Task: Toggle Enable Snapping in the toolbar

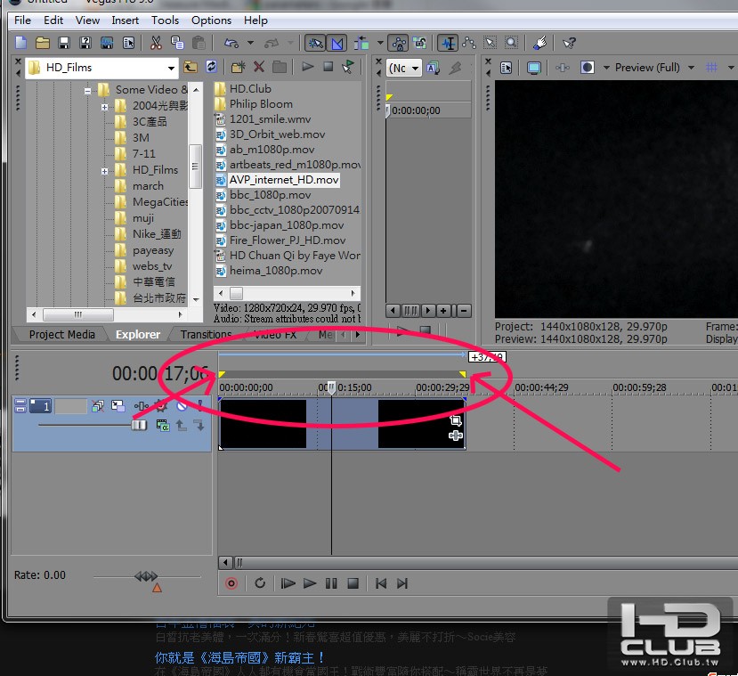Action: pyautogui.click(x=315, y=44)
